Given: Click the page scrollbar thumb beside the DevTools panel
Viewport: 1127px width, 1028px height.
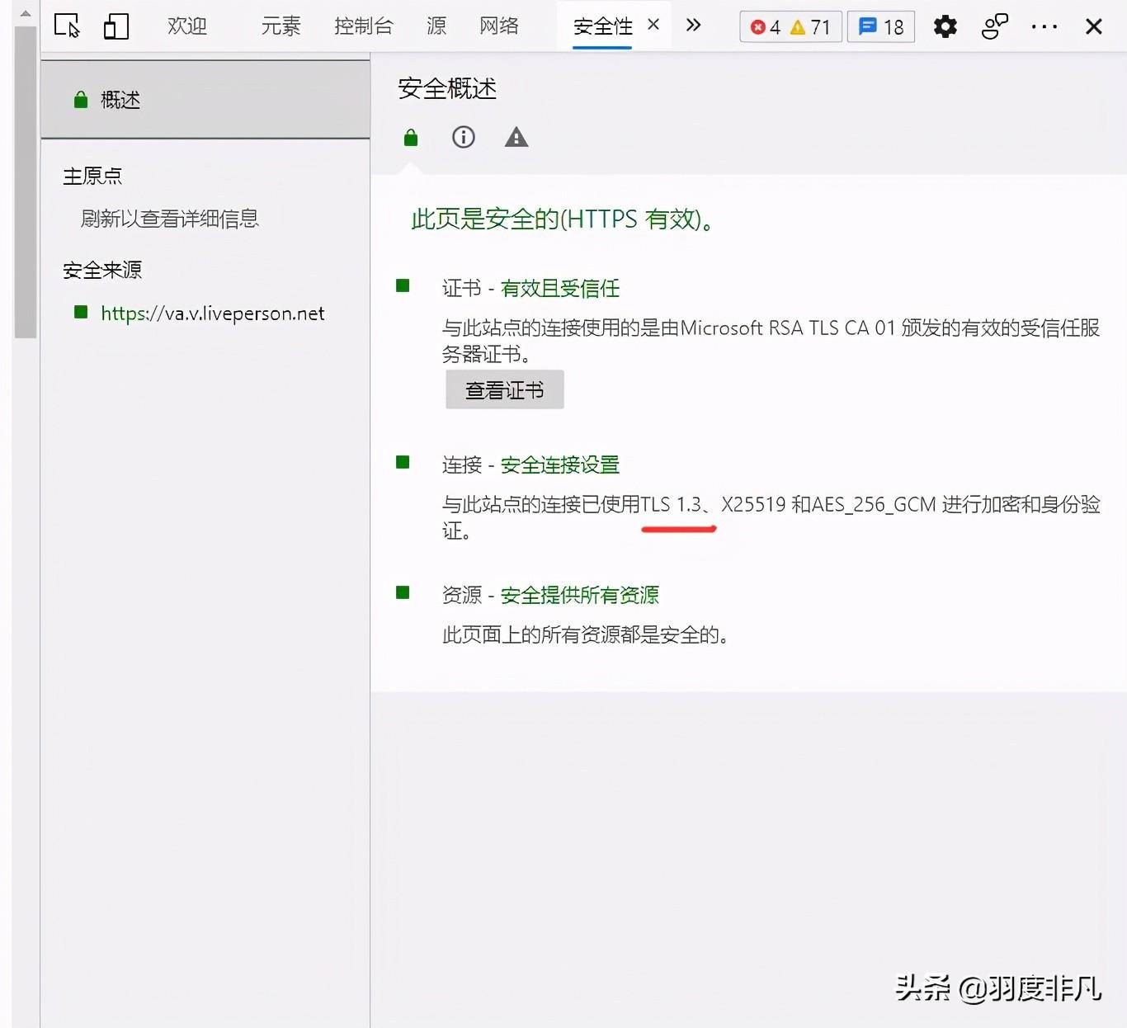Looking at the screenshot, I should click(26, 182).
